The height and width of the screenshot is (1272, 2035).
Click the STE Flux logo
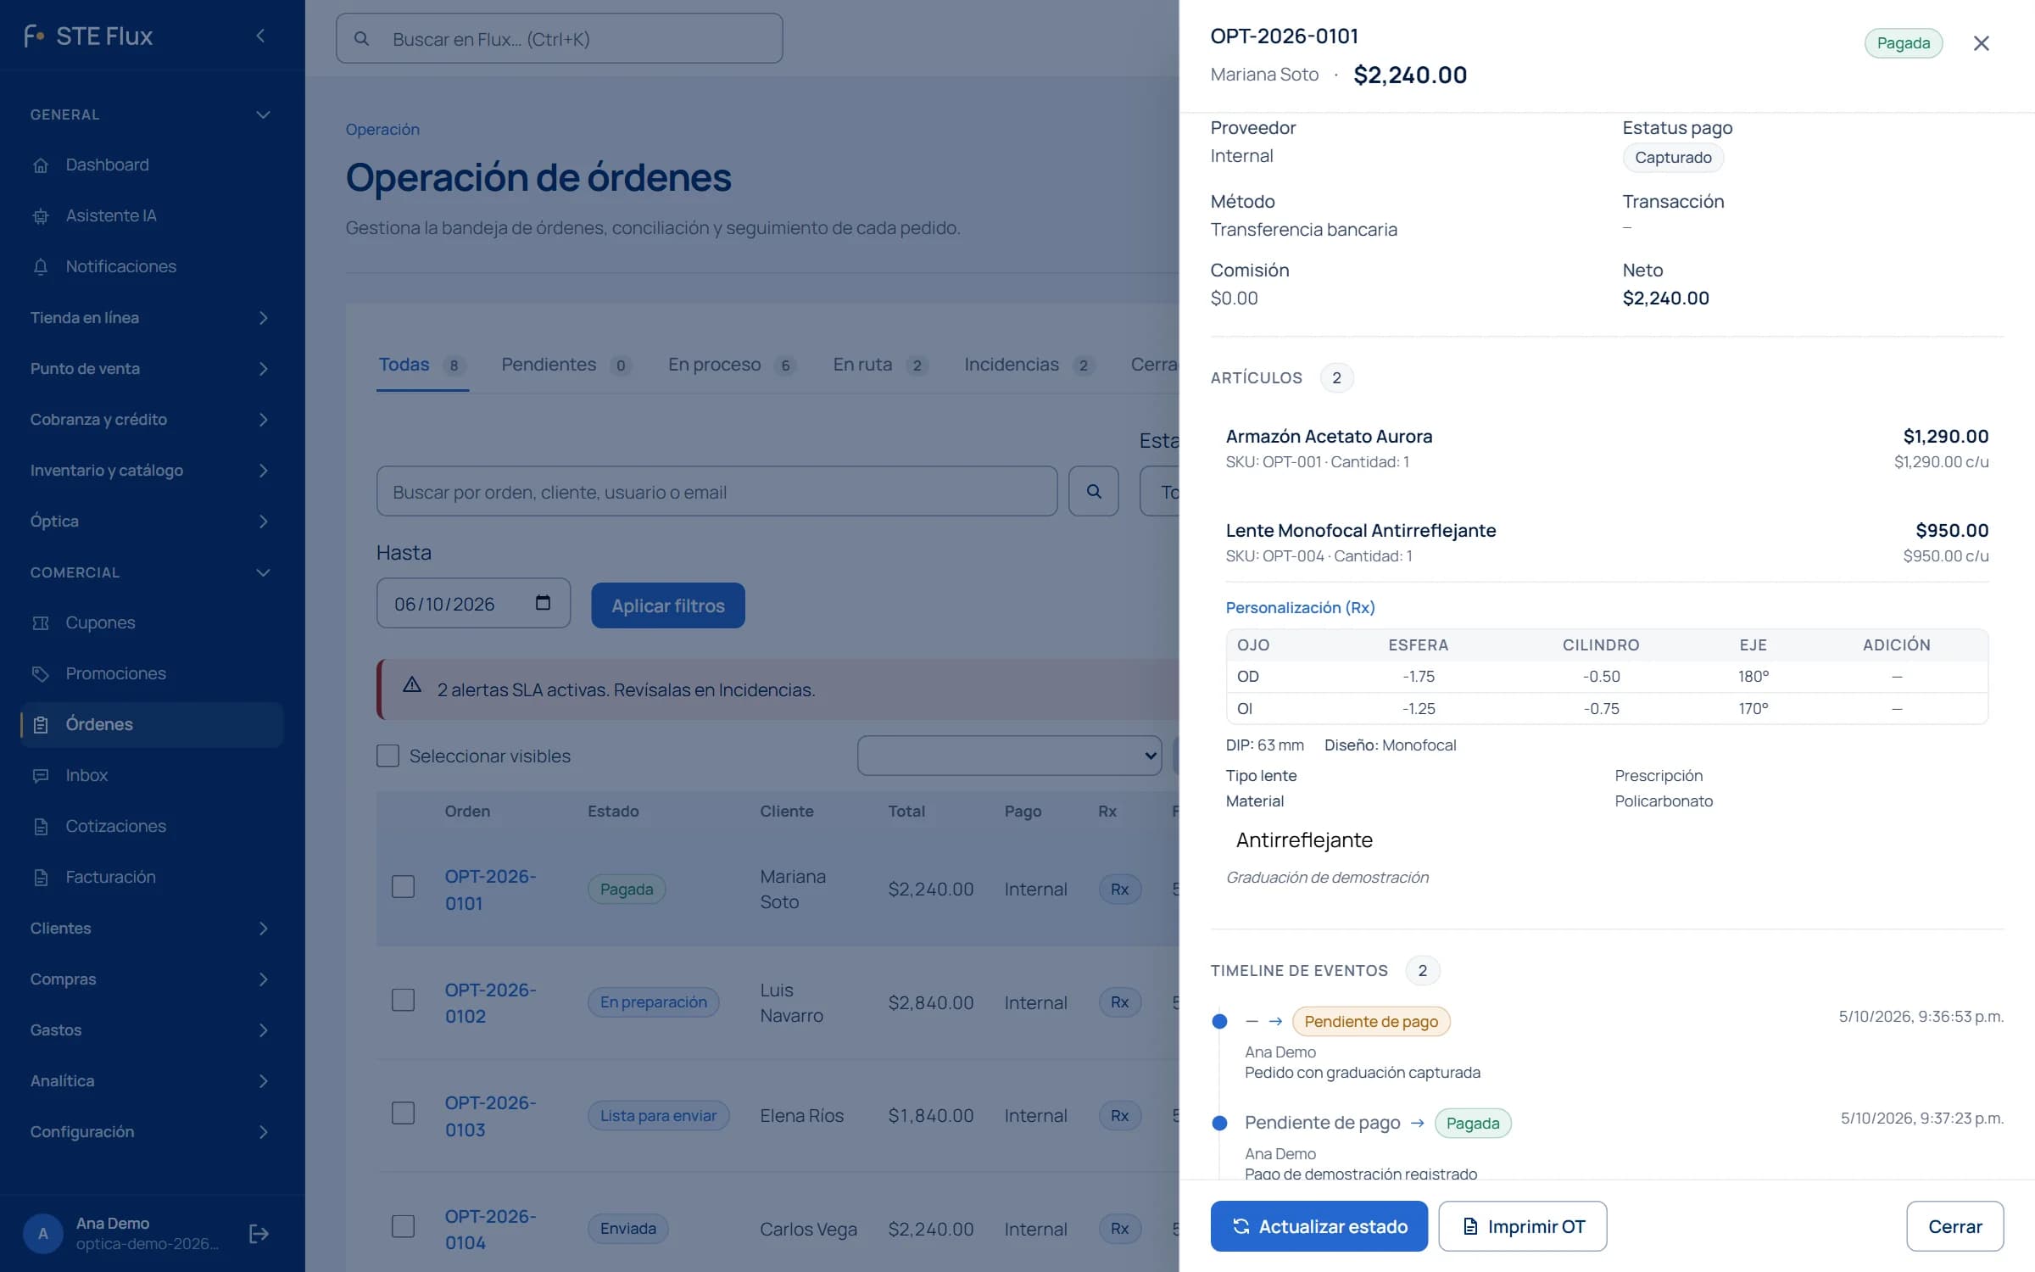[x=88, y=36]
